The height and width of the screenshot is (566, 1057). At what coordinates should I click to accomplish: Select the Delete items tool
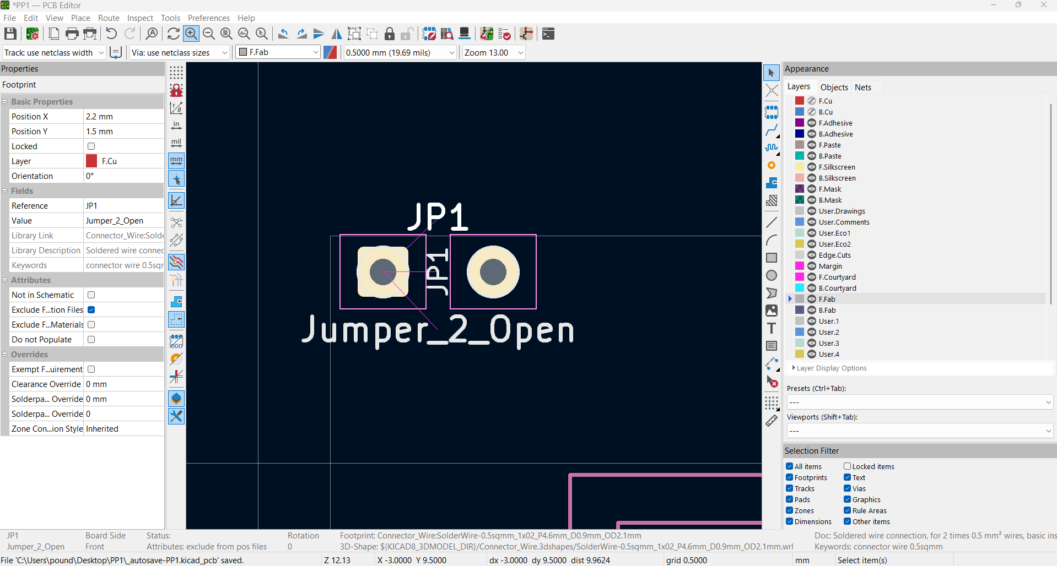(772, 381)
